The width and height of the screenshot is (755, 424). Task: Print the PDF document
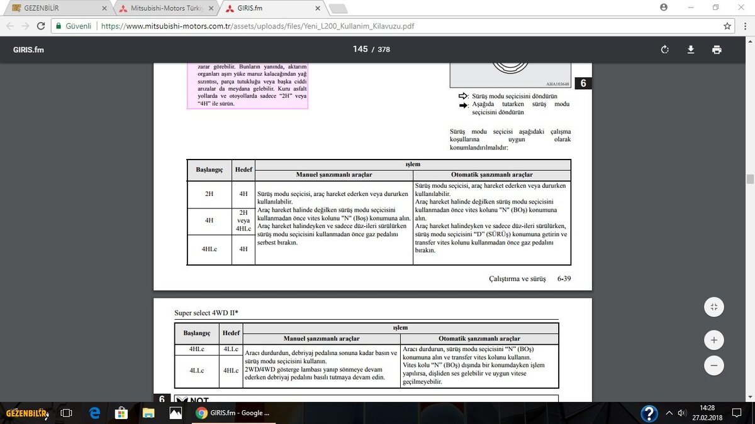[717, 50]
